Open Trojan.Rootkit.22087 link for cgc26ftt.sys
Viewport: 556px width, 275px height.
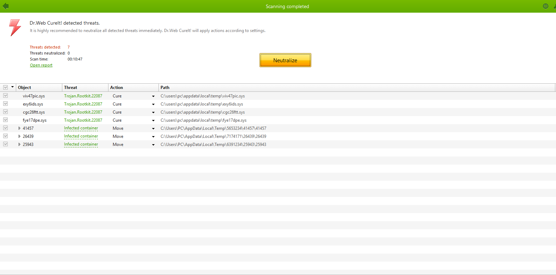coord(83,112)
